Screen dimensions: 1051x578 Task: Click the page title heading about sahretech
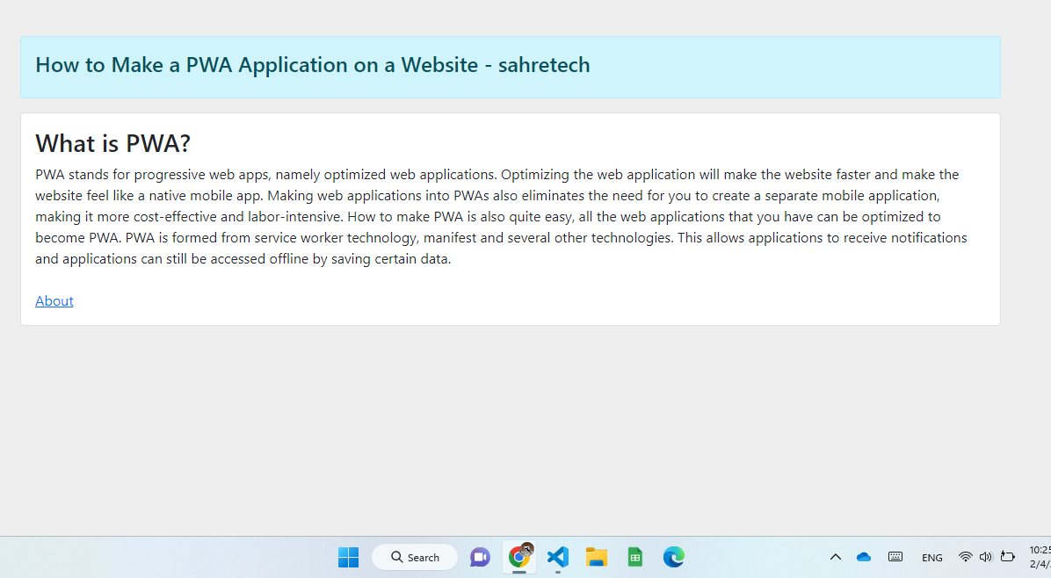312,65
